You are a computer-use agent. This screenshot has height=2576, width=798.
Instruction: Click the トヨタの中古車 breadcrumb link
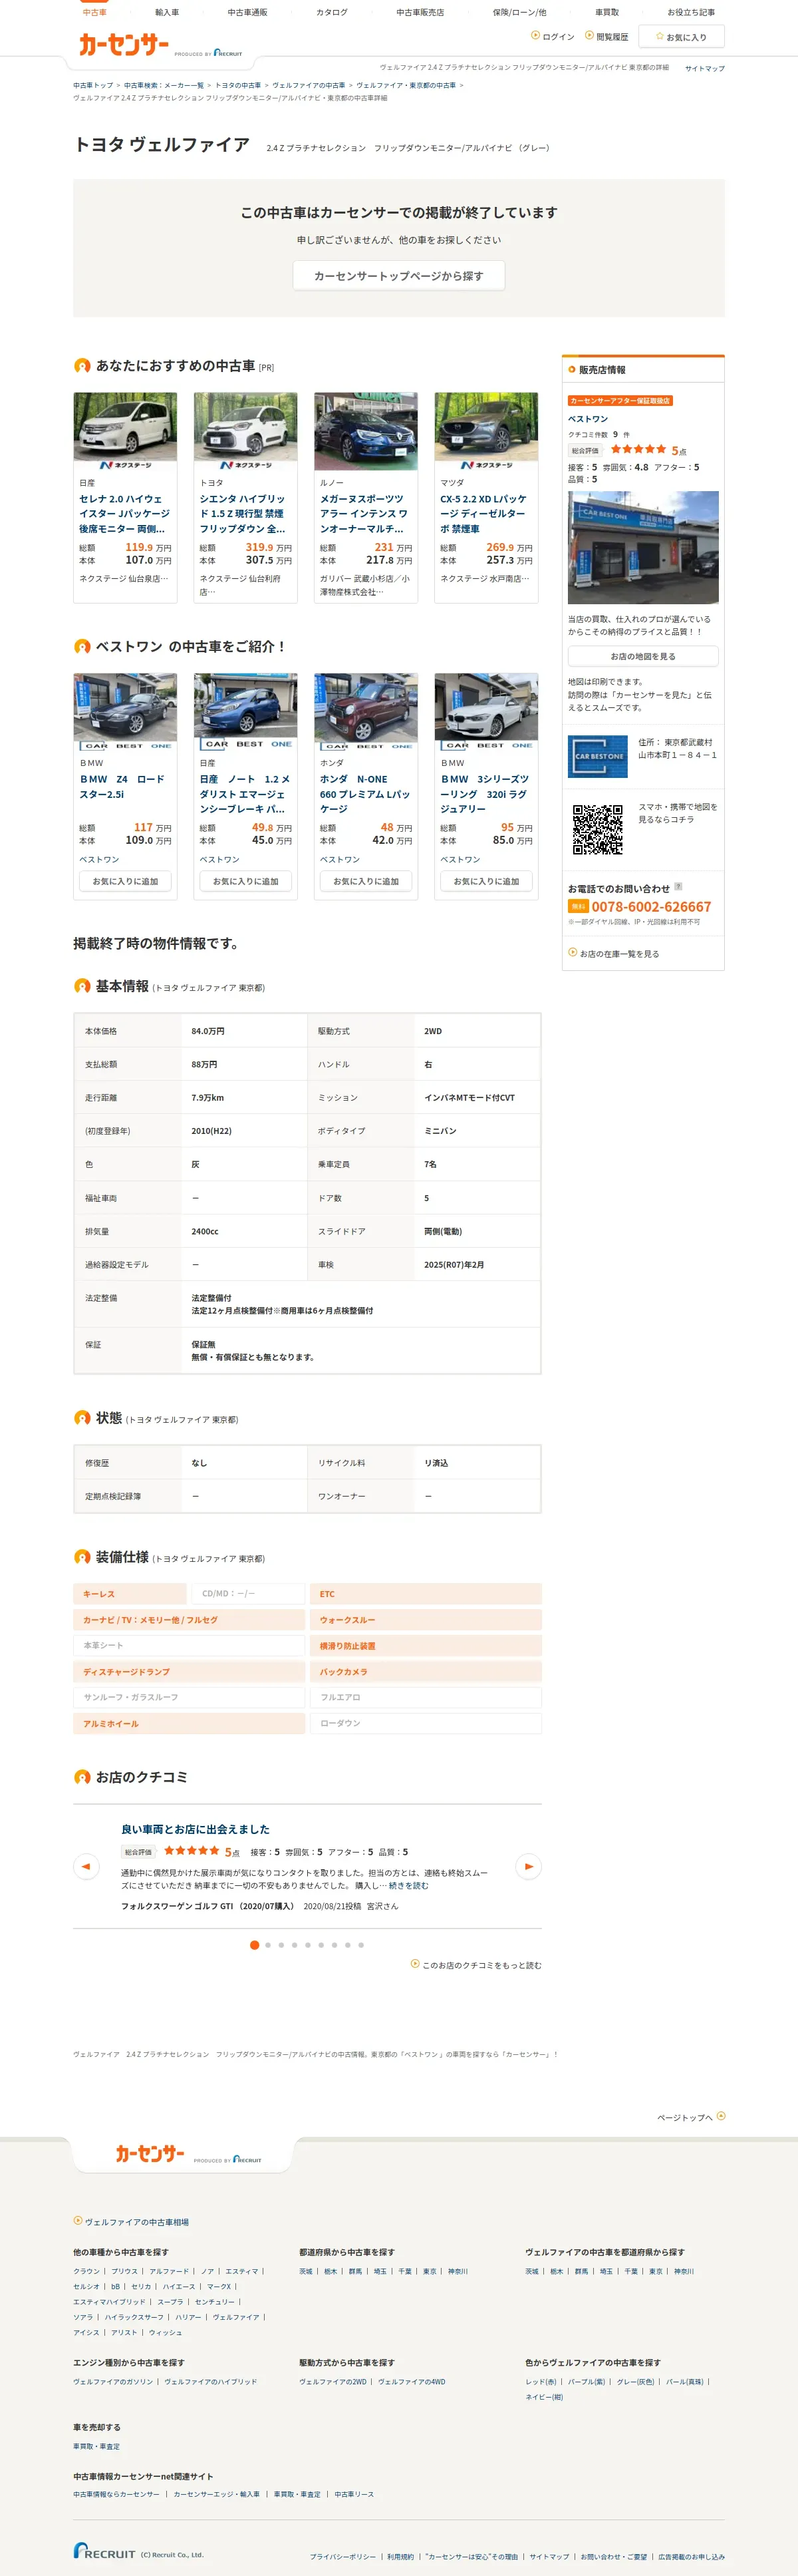[x=237, y=85]
